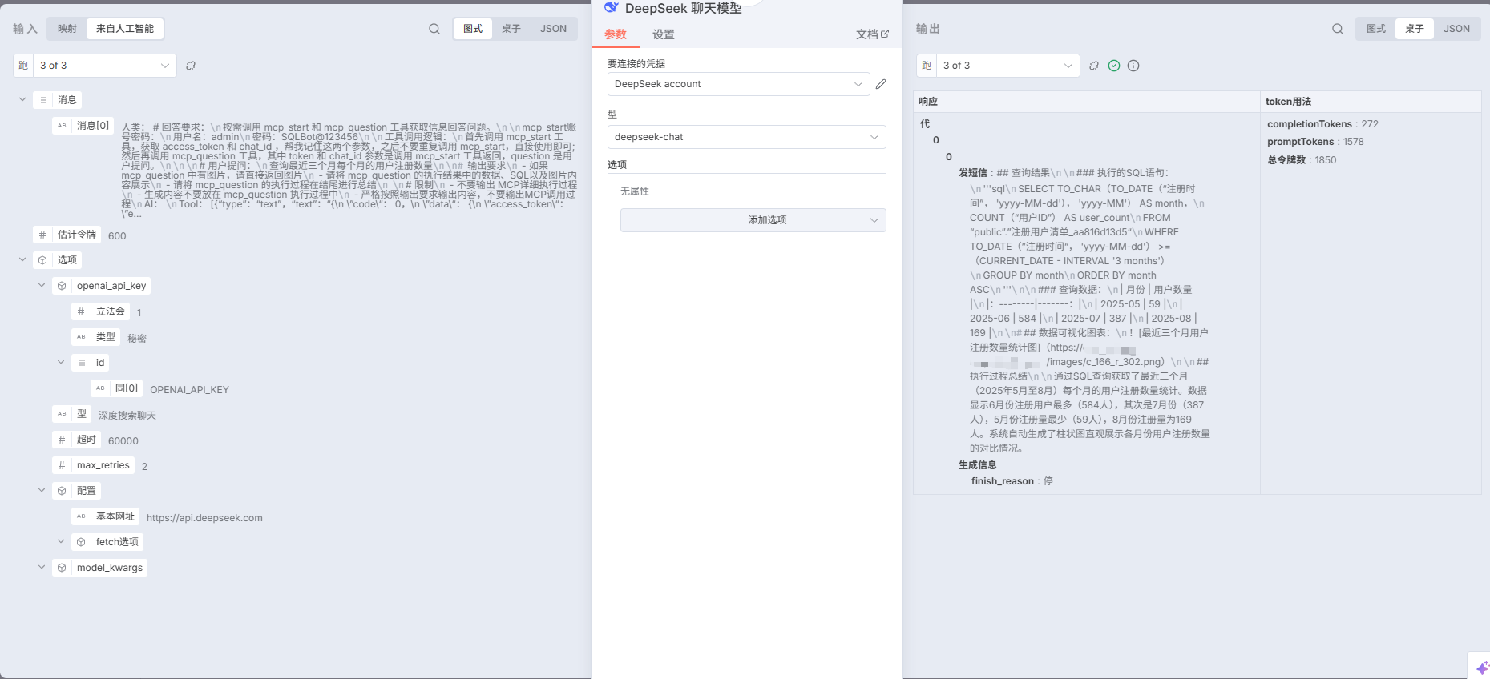
Task: Click the max_retries field tag
Action: pos(94,465)
